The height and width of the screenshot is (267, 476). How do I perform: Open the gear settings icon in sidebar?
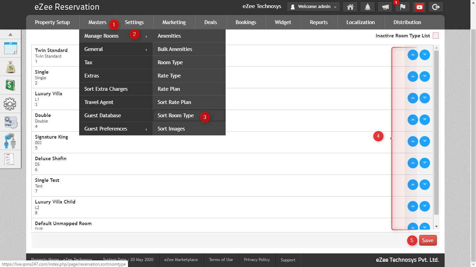tap(10, 104)
